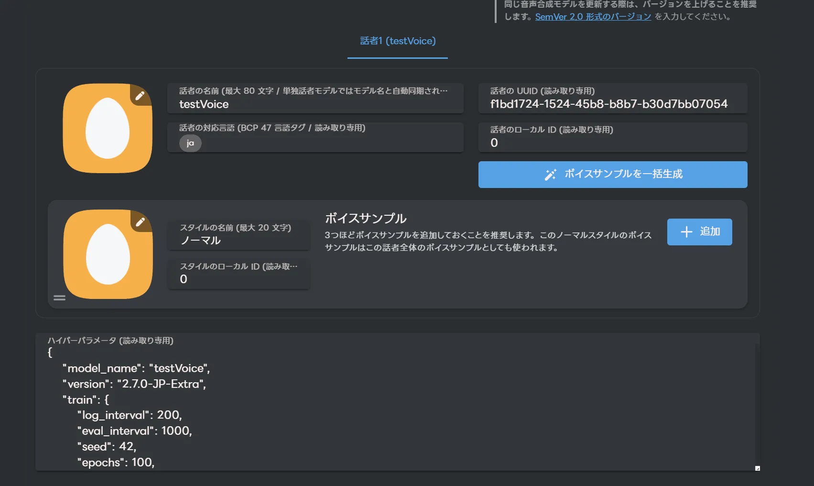Click the textarea resize handle corner
The width and height of the screenshot is (814, 486).
coord(757,468)
